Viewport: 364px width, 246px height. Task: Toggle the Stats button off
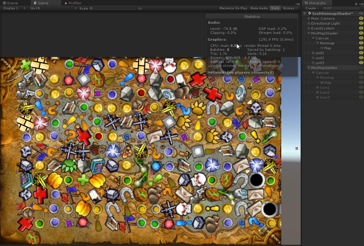pyautogui.click(x=275, y=8)
